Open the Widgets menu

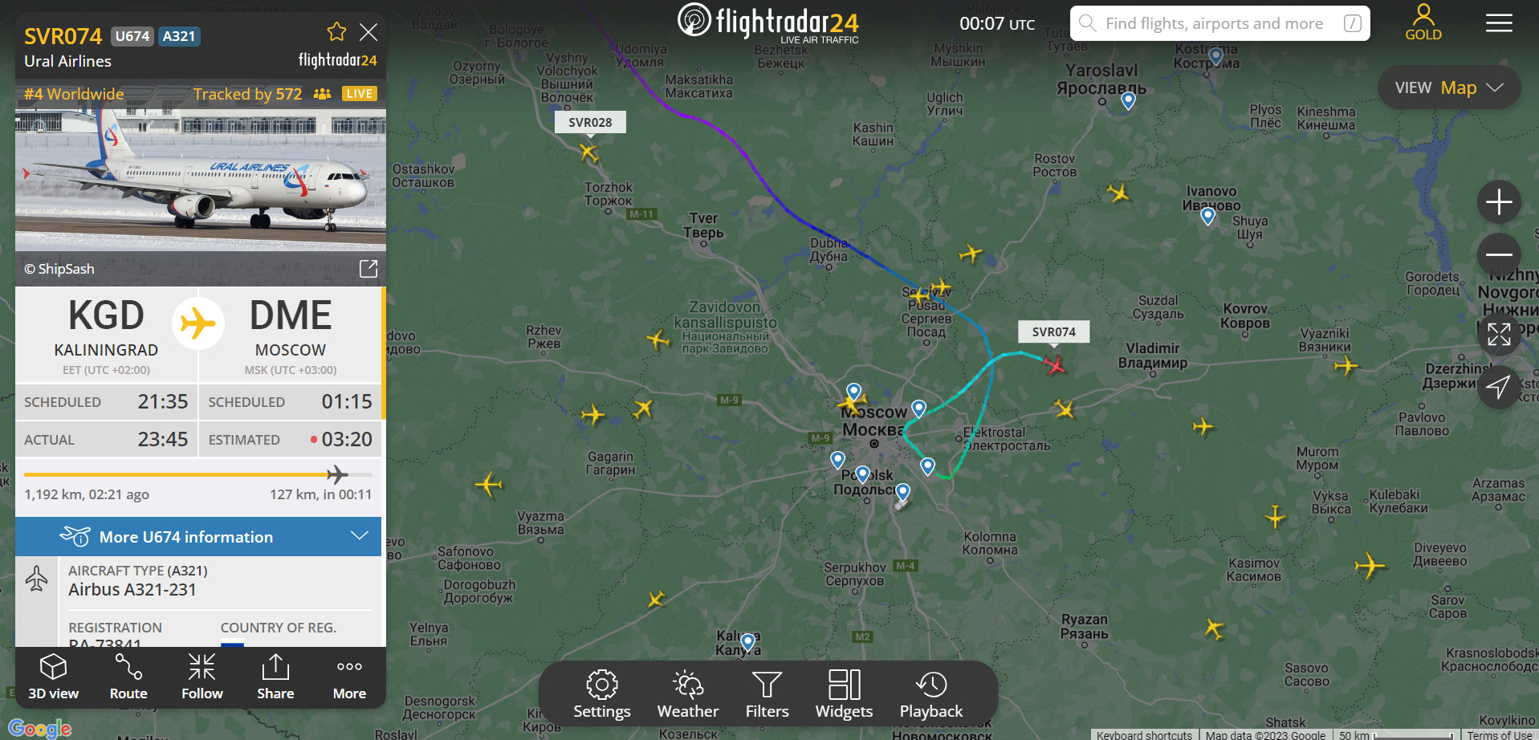tap(844, 695)
